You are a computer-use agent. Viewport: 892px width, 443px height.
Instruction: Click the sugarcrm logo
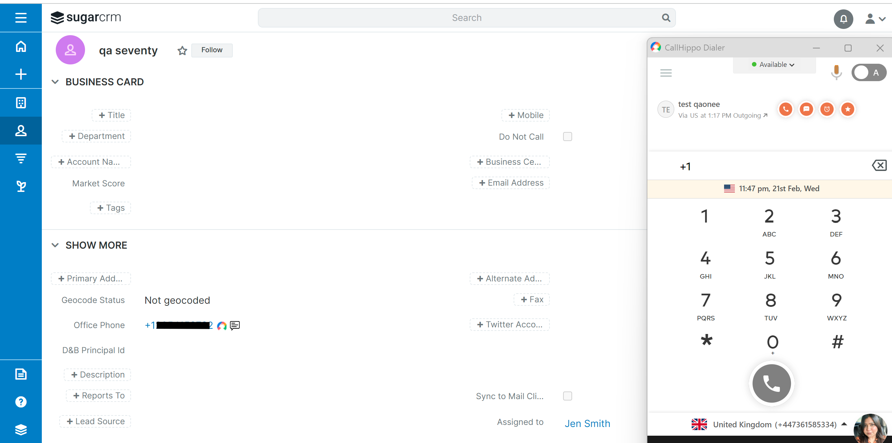tap(86, 17)
